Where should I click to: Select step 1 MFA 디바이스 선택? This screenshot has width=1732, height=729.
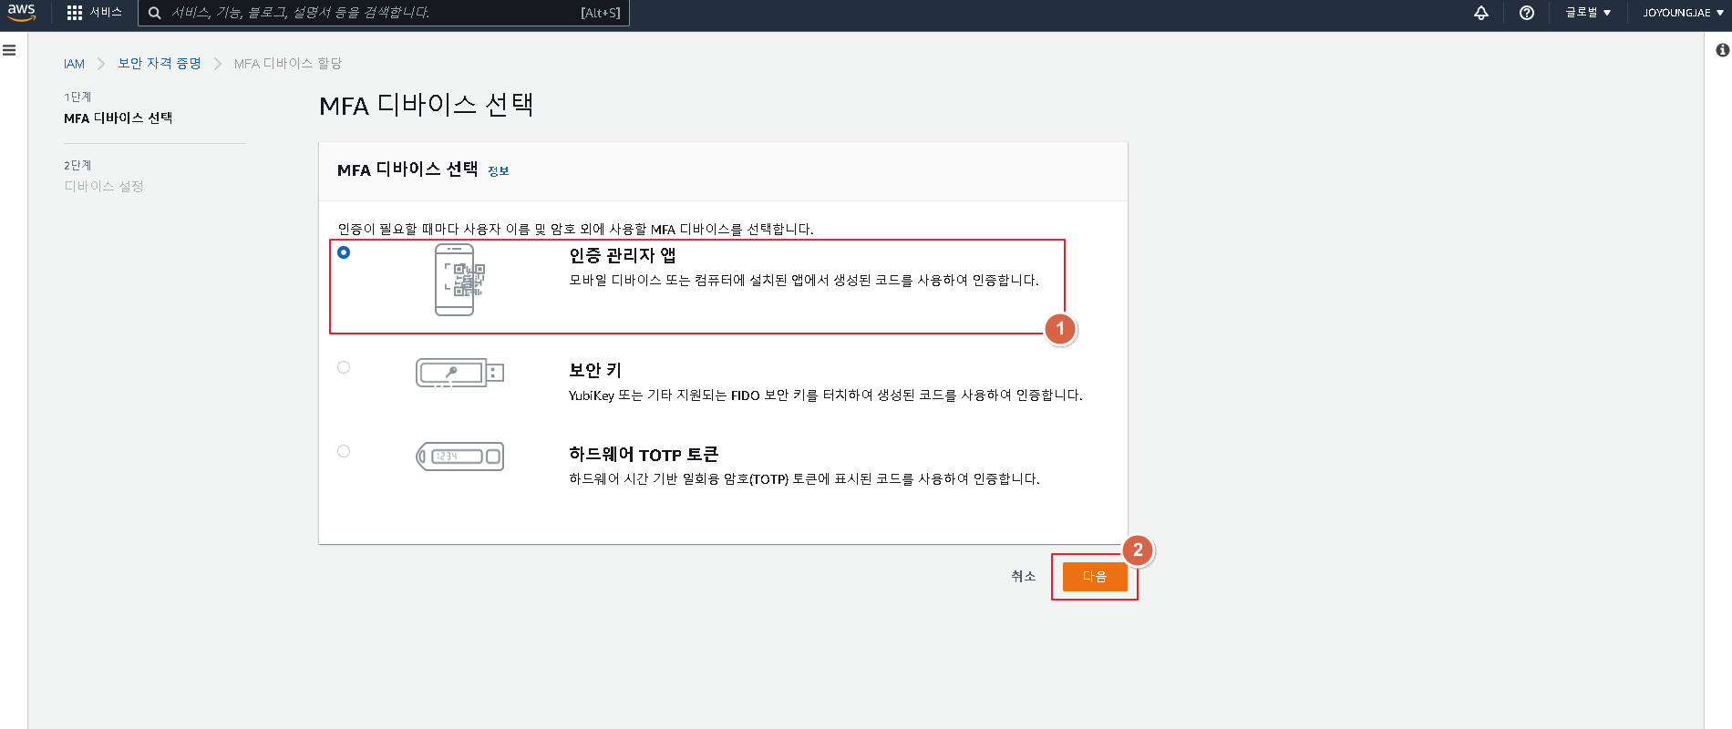pos(119,118)
